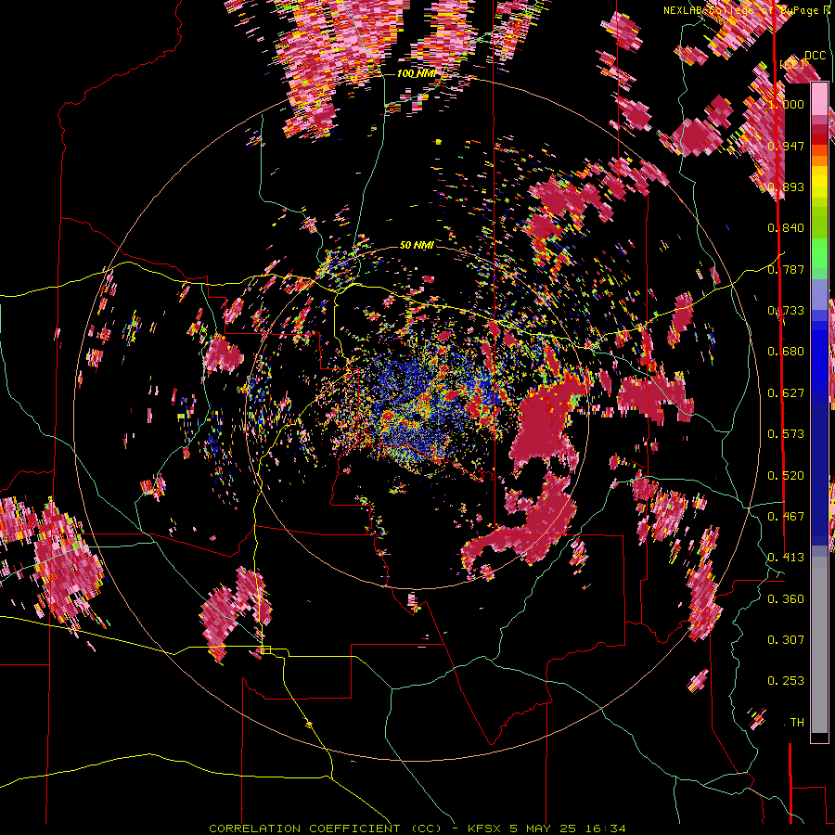Viewport: 835px width, 835px height.
Task: Click the 0.253 legend value
Action: pos(786,681)
